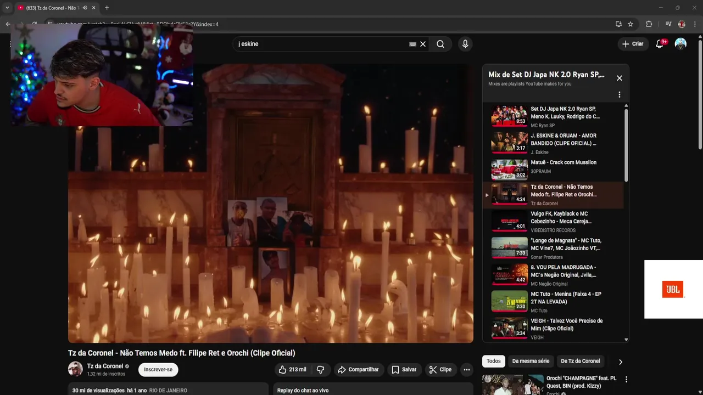Click the YouTube search input field

pos(321,44)
